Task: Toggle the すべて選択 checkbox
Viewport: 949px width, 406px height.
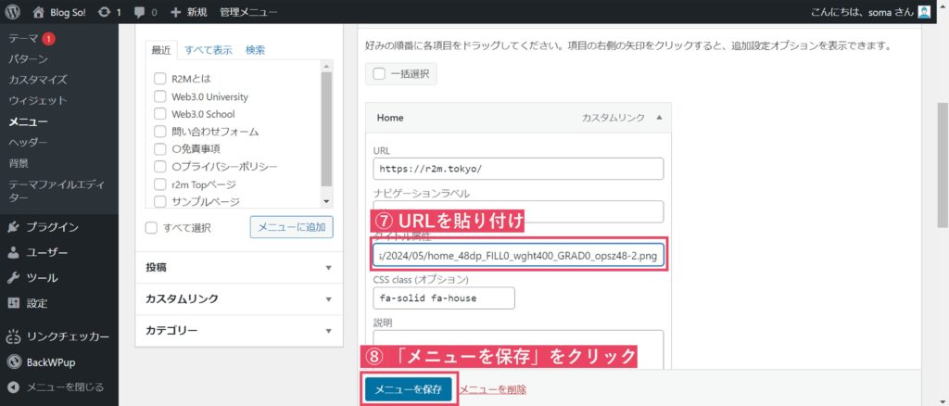Action: [152, 228]
